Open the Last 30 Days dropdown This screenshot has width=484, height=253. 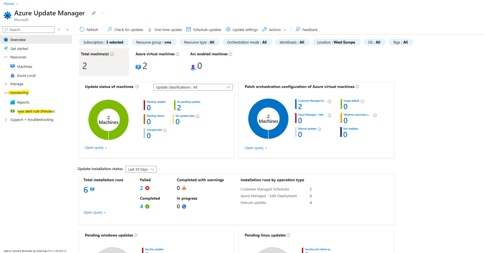(x=141, y=169)
